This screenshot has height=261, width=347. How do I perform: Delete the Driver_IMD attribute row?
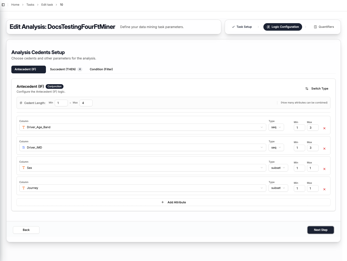tap(324, 149)
